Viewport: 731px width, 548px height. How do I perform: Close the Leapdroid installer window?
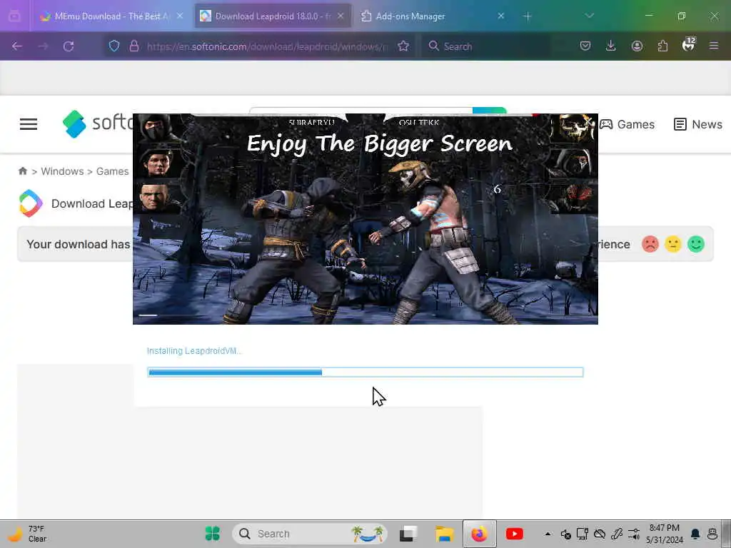tap(588, 122)
